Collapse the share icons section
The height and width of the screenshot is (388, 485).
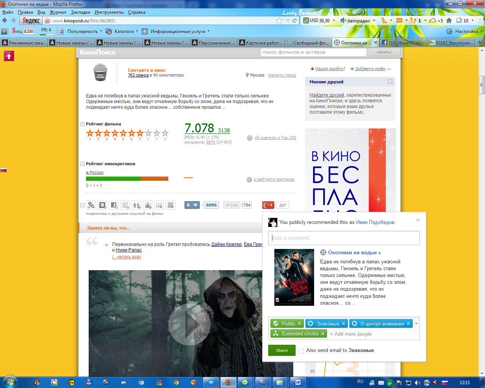(82, 205)
